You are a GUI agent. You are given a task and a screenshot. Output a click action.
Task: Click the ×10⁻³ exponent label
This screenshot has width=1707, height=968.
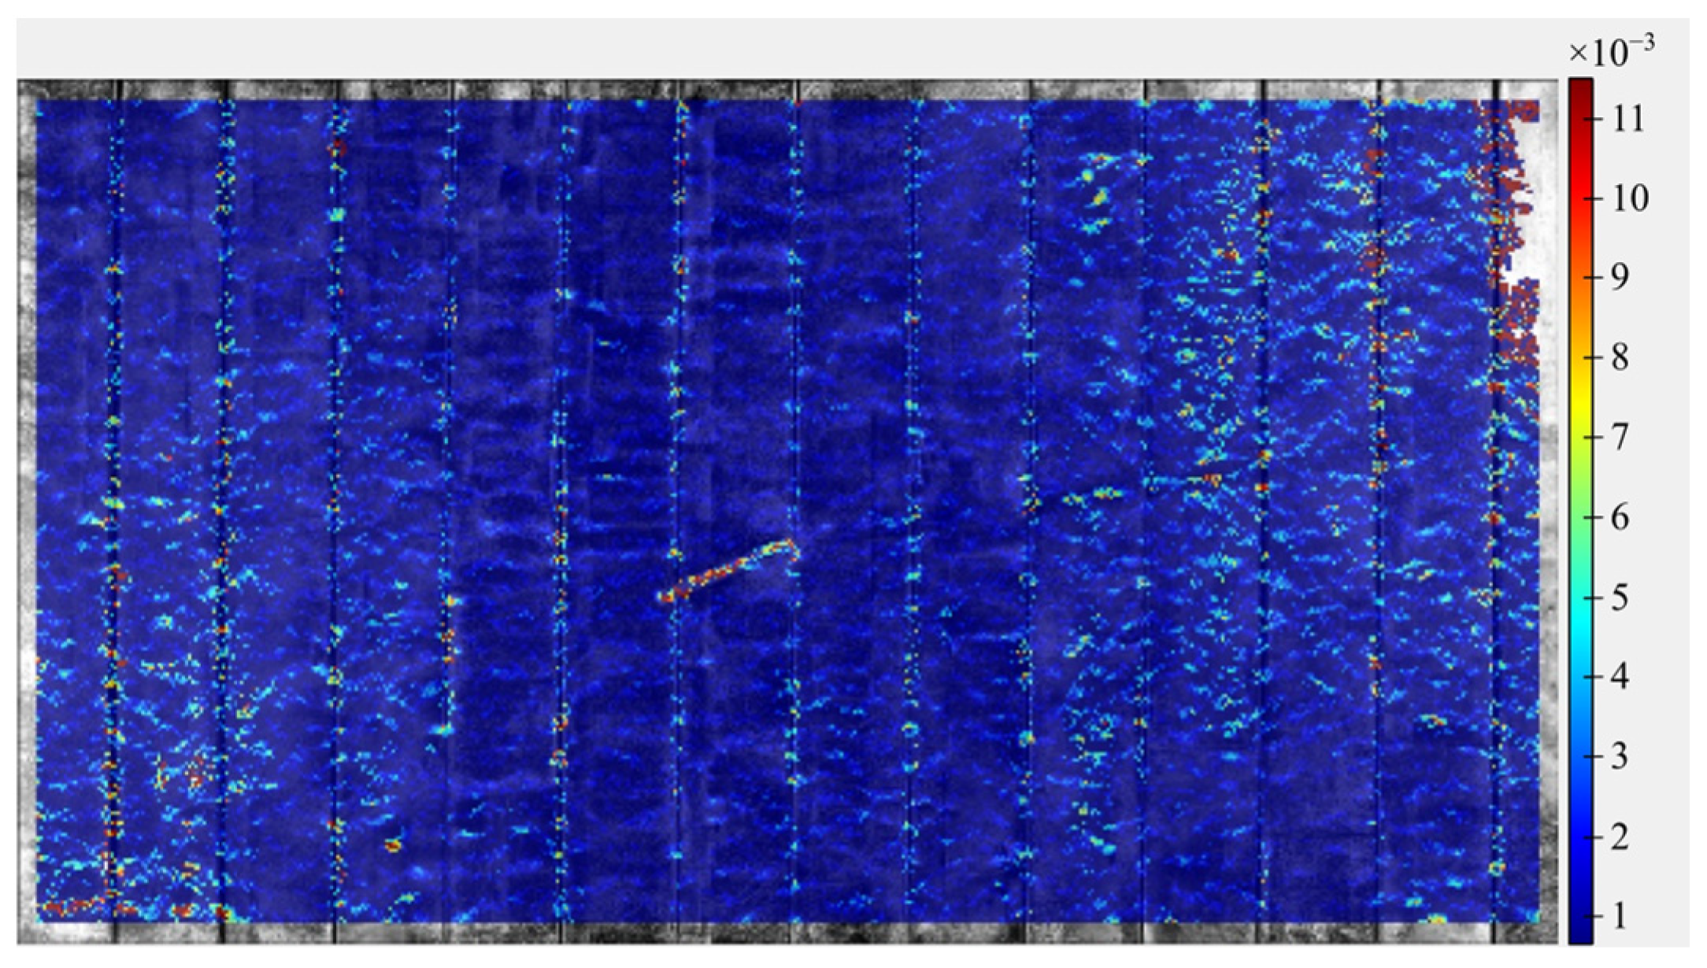click(1611, 49)
